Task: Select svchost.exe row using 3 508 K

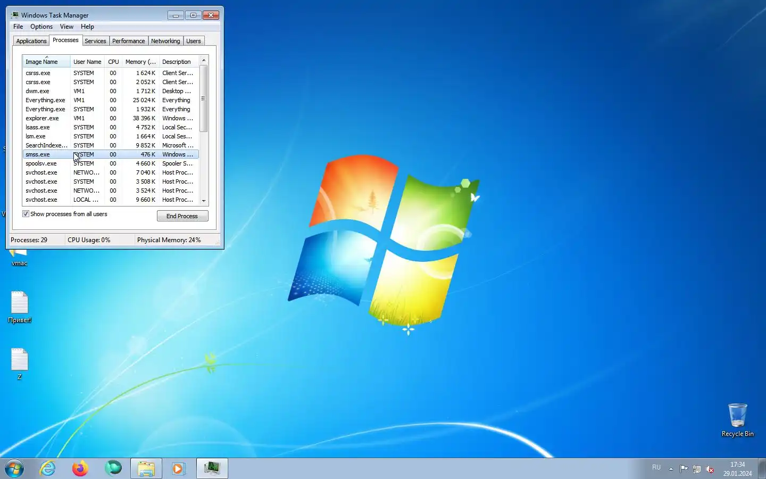Action: point(111,181)
